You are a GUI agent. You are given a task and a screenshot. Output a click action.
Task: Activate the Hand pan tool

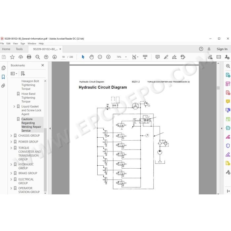click(91, 57)
